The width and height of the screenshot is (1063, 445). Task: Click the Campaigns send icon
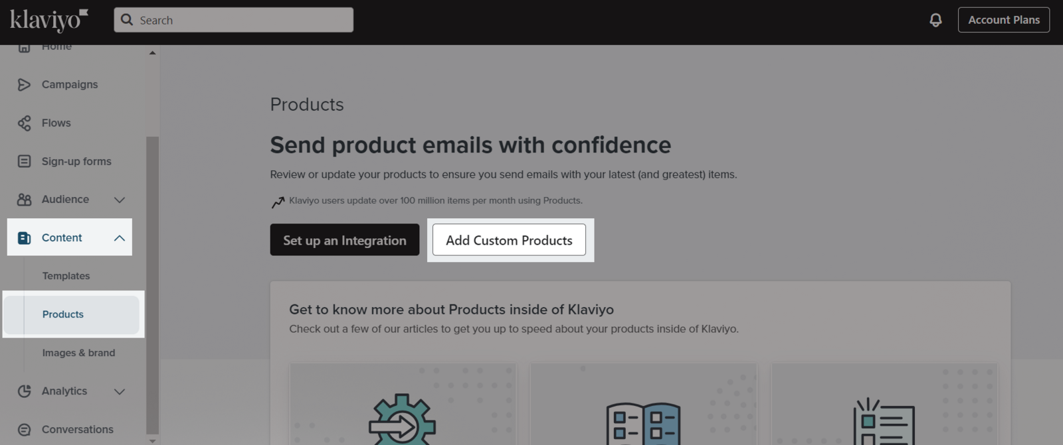tap(24, 84)
